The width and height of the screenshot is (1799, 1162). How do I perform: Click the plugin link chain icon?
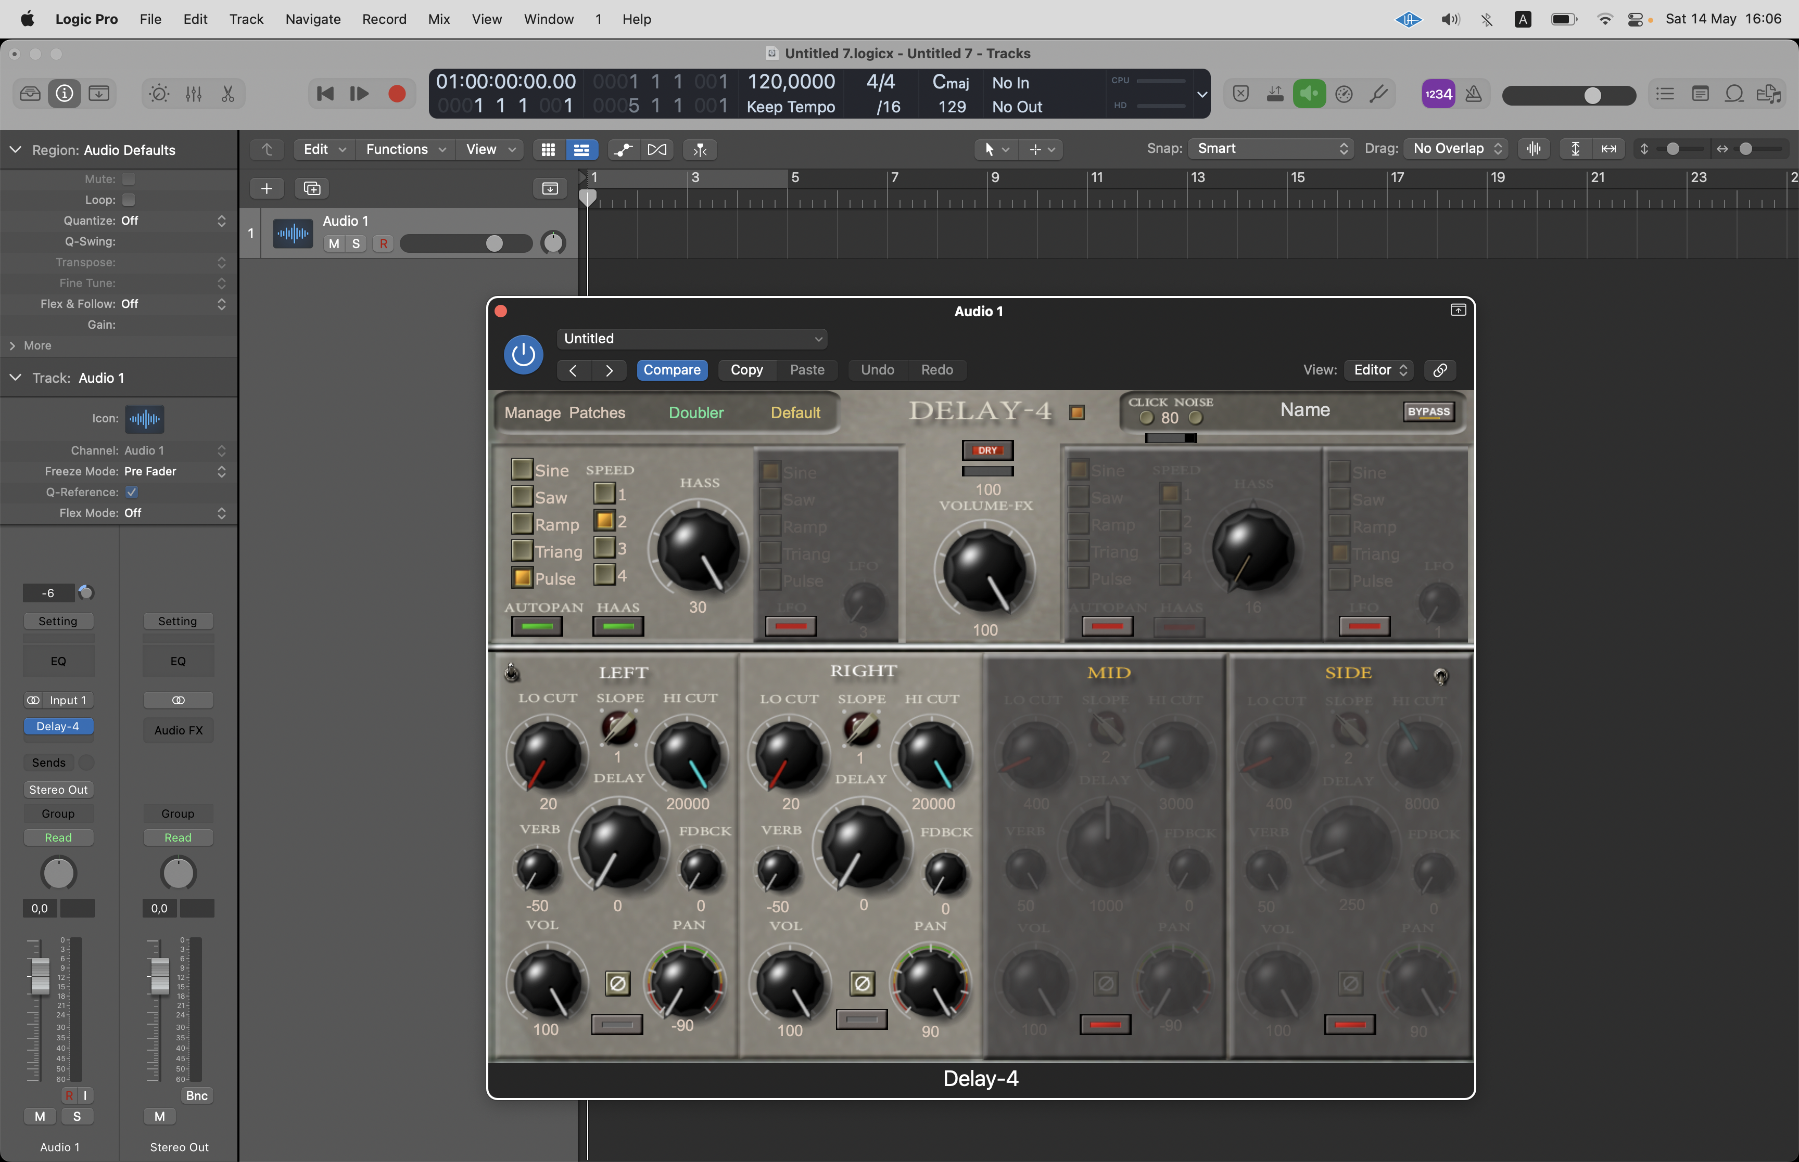(x=1440, y=370)
